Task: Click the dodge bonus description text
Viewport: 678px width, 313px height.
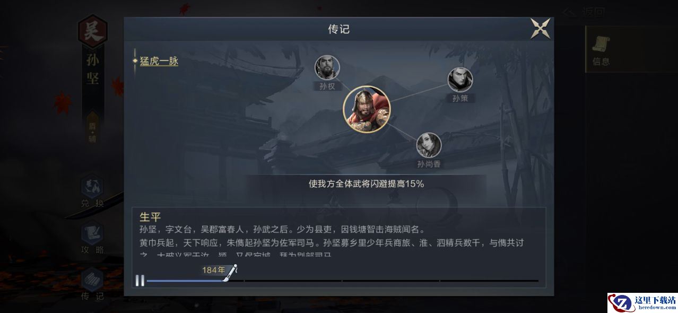Action: [366, 184]
